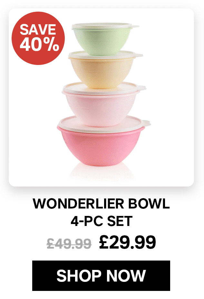Click the £29.99 sale price
204x299 pixels.
coord(128,242)
